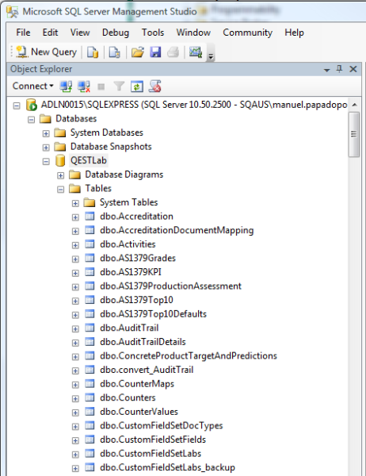The height and width of the screenshot is (476, 366).
Task: Open the Community menu
Action: [x=247, y=33]
